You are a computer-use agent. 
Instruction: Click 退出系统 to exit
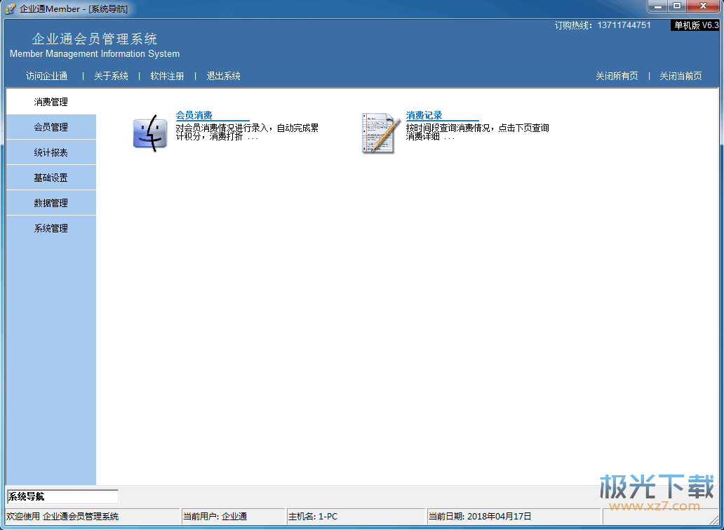click(224, 76)
